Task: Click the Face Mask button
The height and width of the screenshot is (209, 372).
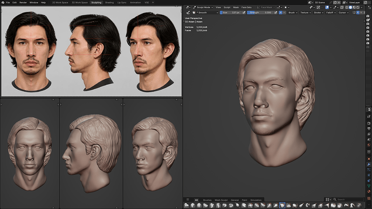Action: coord(266,8)
